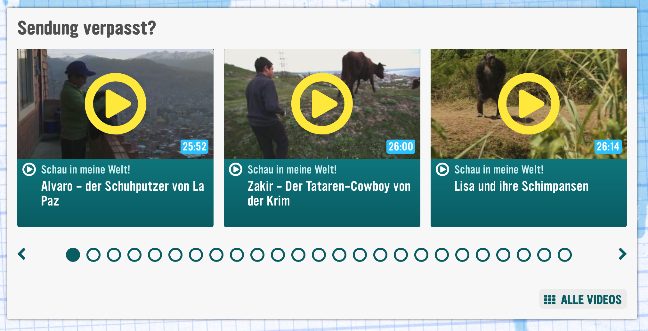
Task: Click small play icon beside Zakir title
Action: click(x=236, y=169)
